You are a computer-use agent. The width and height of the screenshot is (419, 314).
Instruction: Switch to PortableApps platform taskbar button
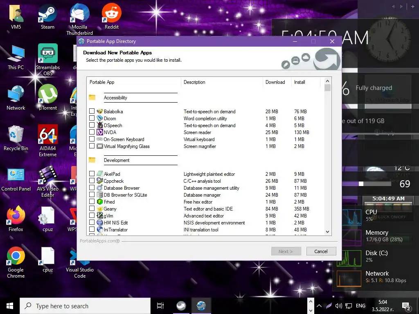click(181, 306)
